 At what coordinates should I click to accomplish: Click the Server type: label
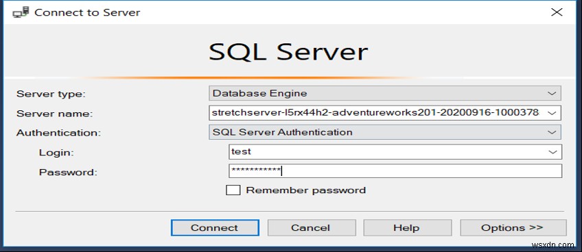[x=51, y=94]
